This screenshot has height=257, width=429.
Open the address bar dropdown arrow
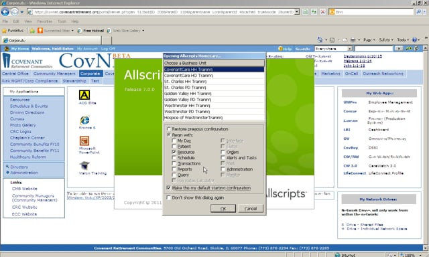click(297, 12)
